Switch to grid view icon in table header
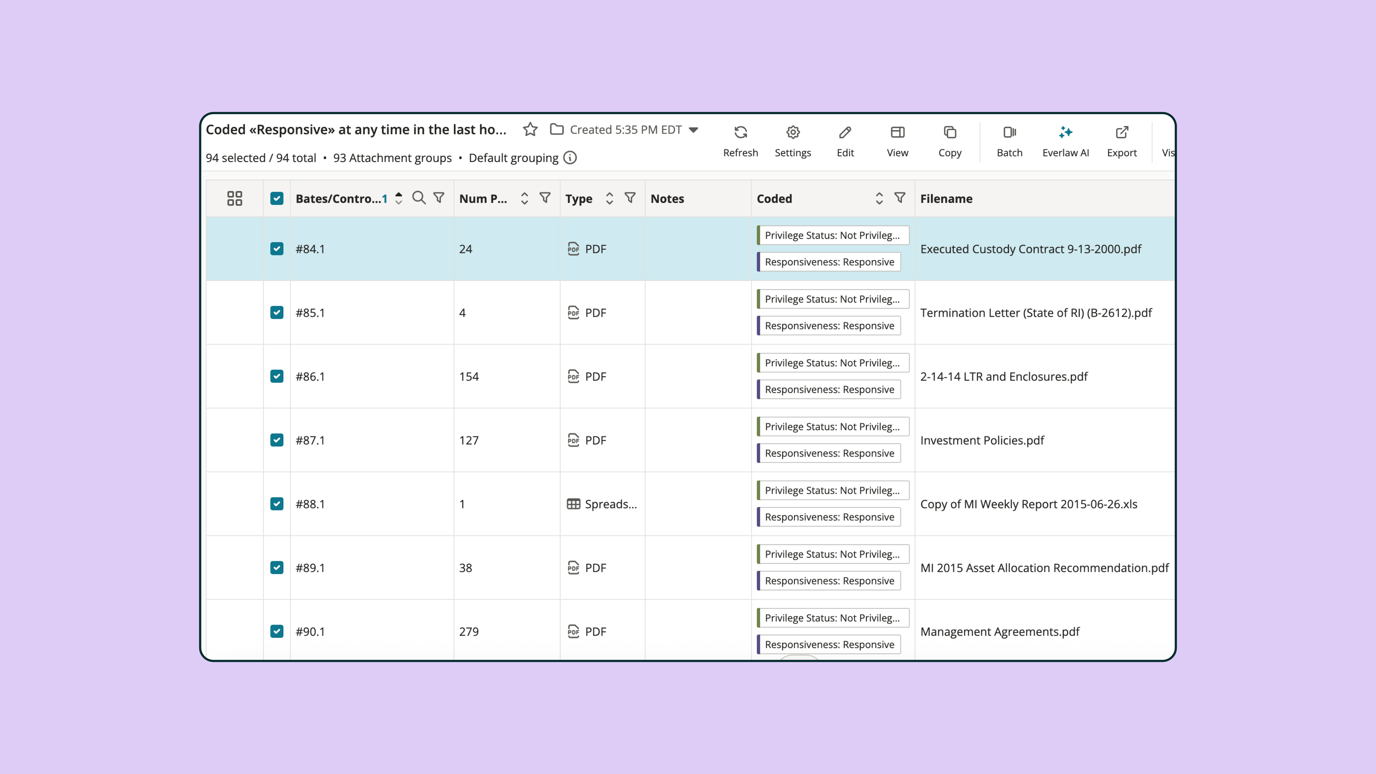 pyautogui.click(x=234, y=198)
